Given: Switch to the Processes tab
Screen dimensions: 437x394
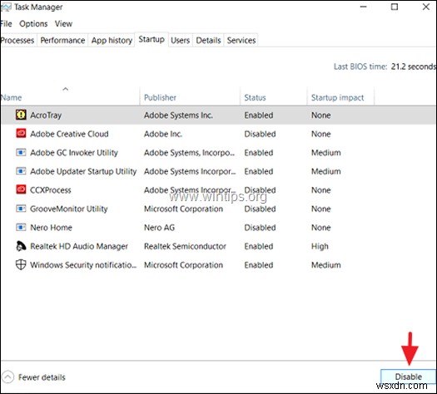Looking at the screenshot, I should (x=17, y=41).
